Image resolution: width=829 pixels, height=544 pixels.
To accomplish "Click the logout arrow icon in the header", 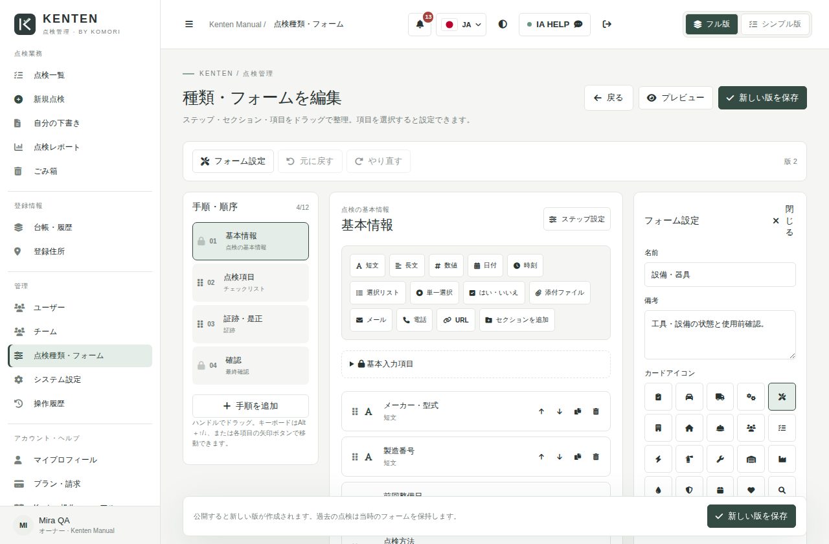I will click(607, 25).
